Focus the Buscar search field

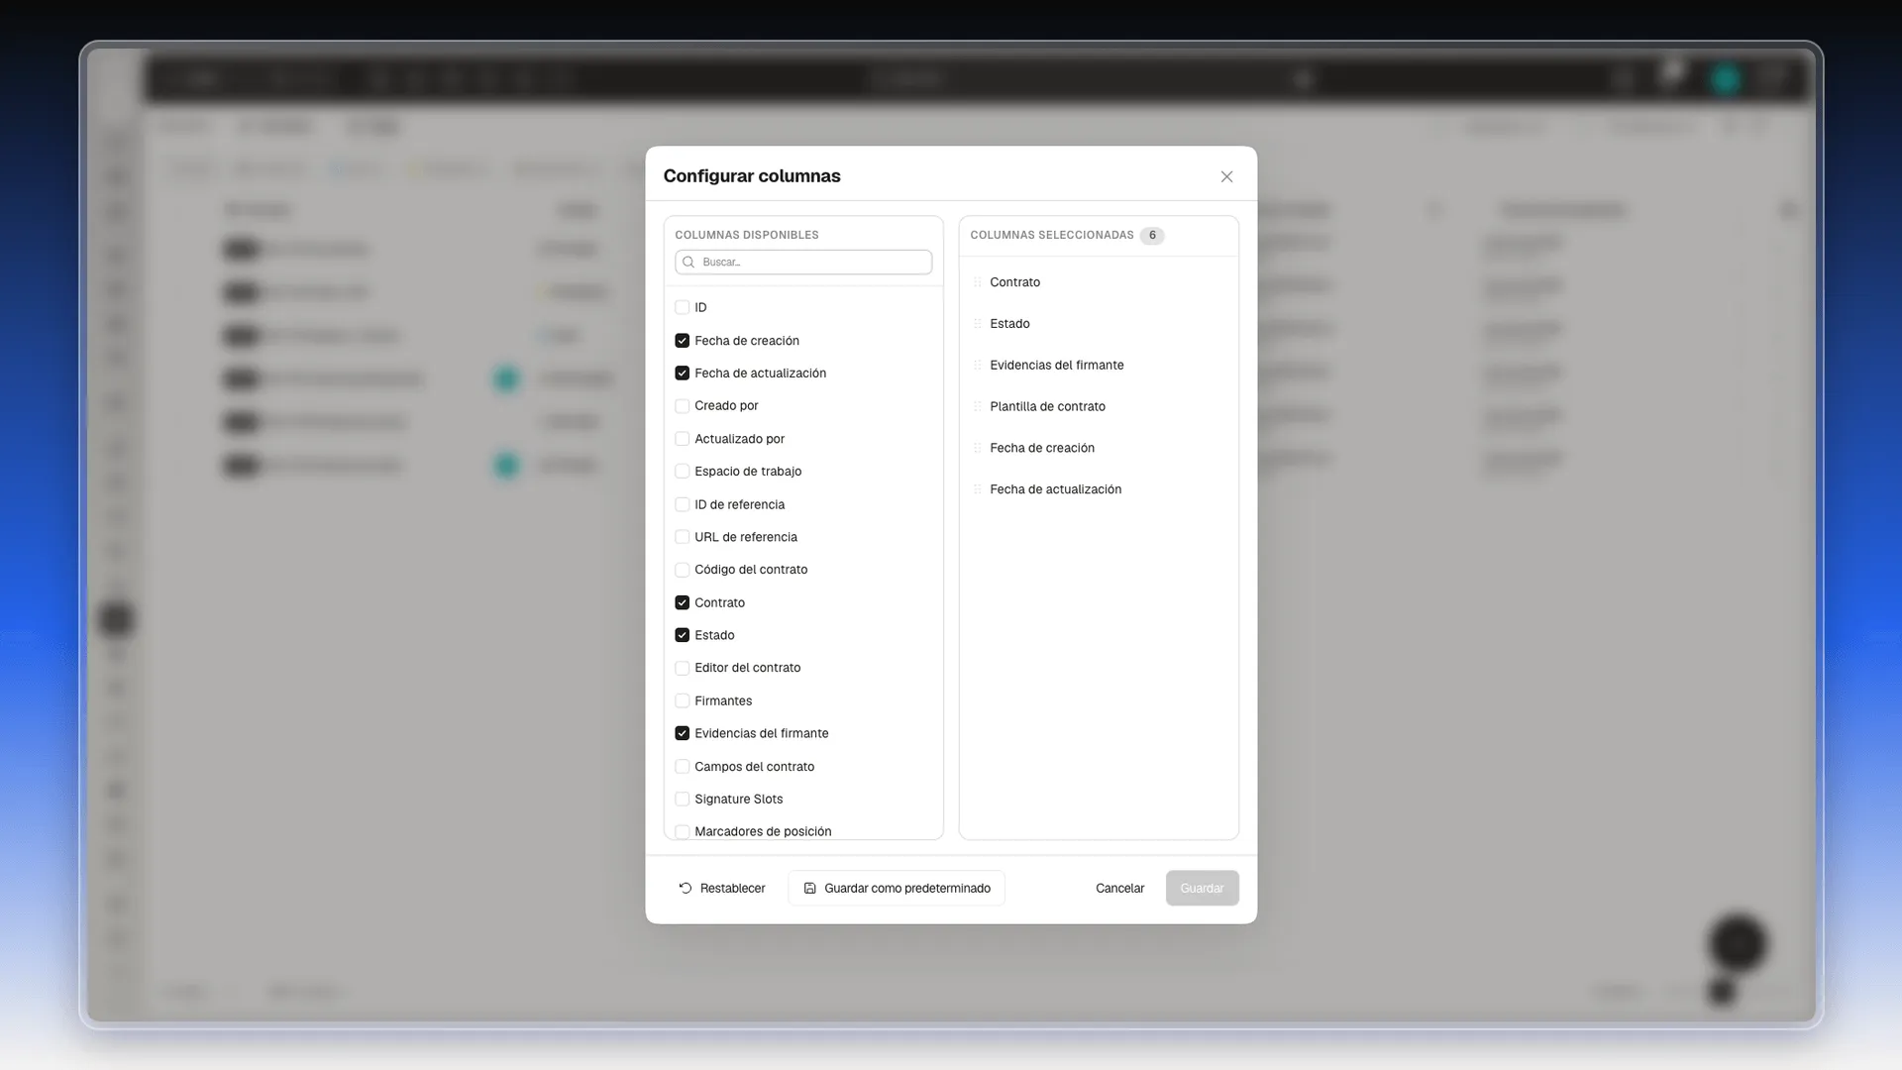point(803,263)
